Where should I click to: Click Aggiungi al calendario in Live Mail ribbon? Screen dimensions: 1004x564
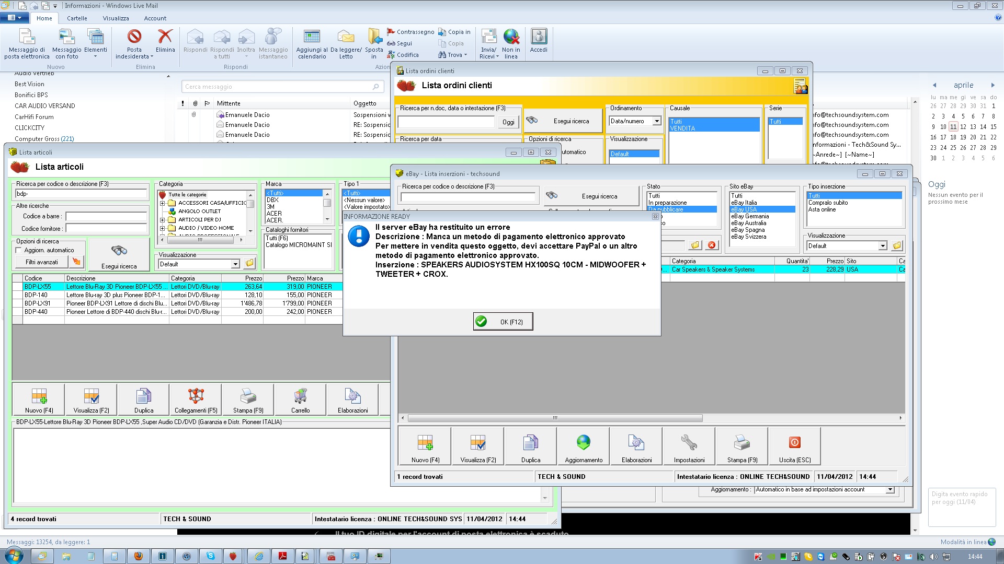[x=312, y=44]
